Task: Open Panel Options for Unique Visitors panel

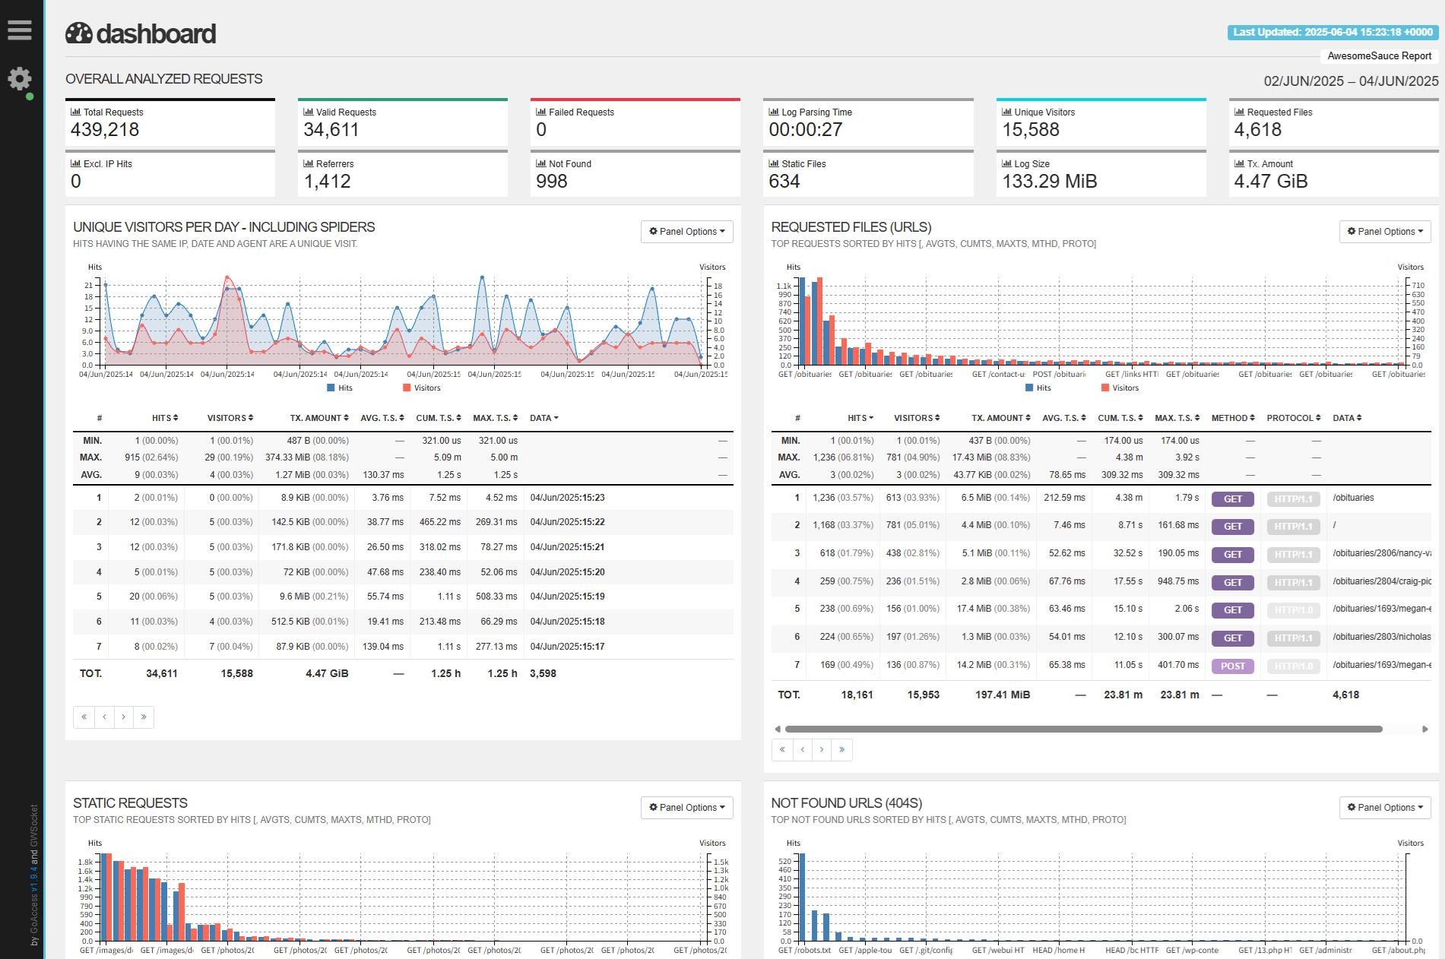Action: (x=686, y=232)
